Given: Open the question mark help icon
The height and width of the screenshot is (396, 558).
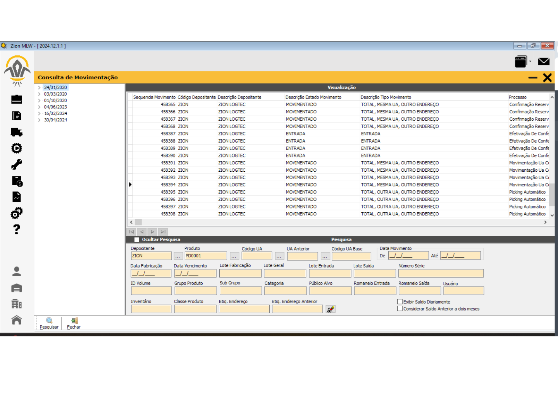Looking at the screenshot, I should (16, 229).
